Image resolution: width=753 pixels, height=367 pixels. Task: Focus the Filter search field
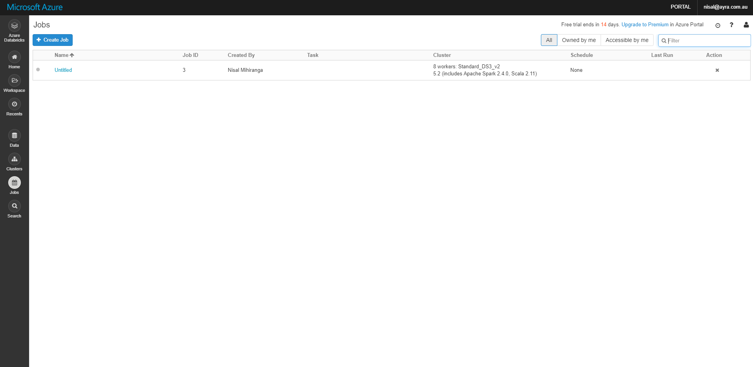(705, 40)
